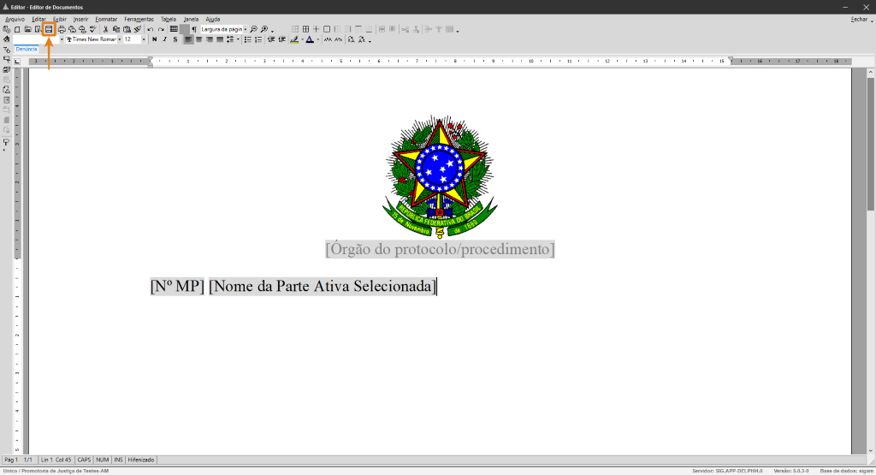Click the tab stop selector beside the ruler
Screen dimensions: 876x475
pyautogui.click(x=17, y=62)
